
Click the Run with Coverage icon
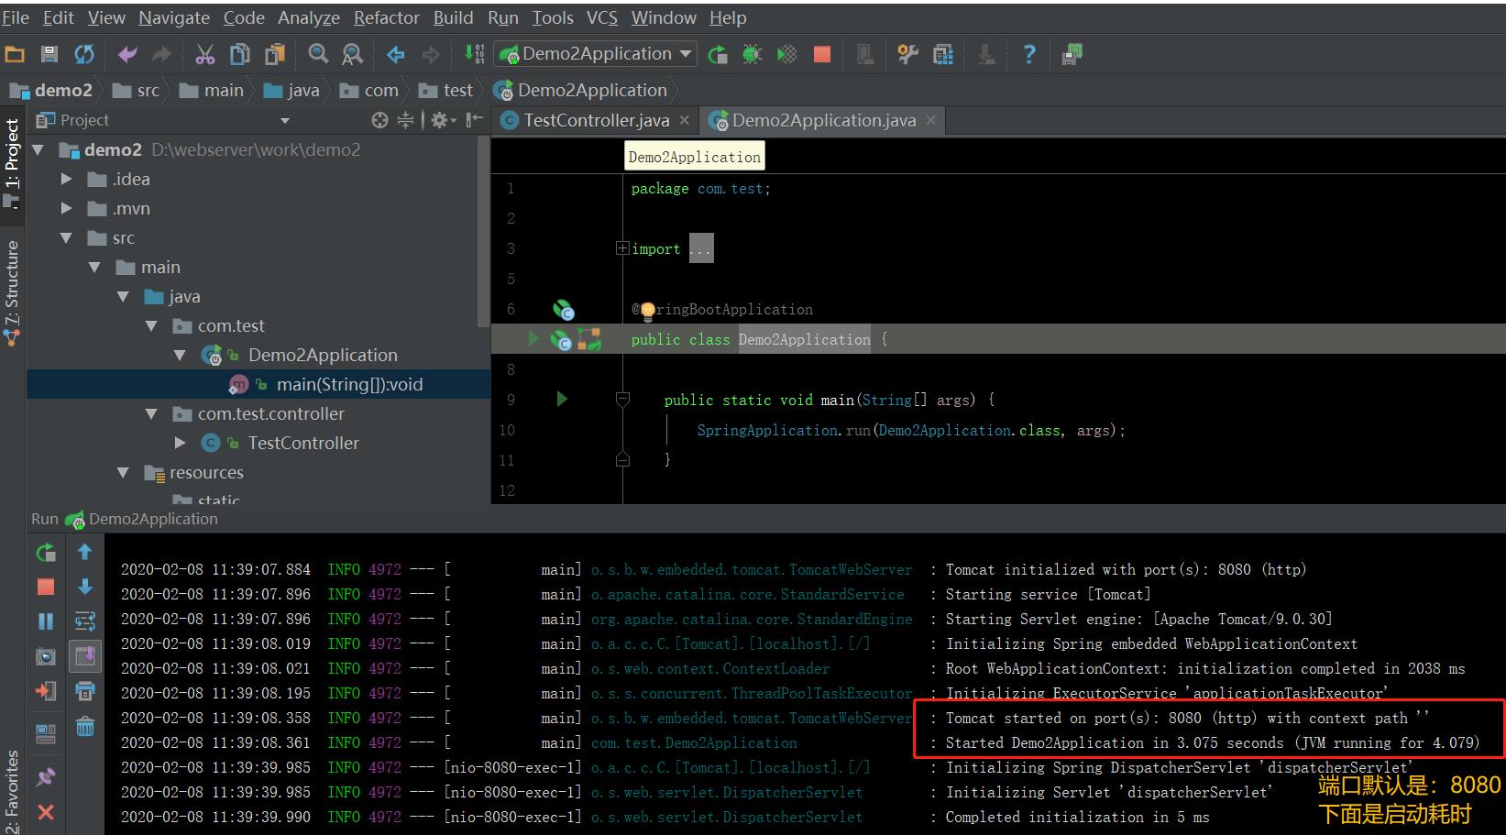tap(787, 54)
